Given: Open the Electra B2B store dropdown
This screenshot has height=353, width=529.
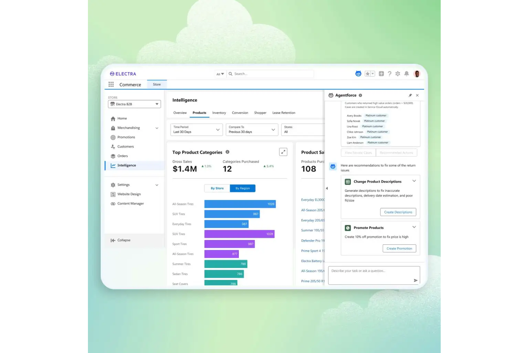Looking at the screenshot, I should coord(134,104).
